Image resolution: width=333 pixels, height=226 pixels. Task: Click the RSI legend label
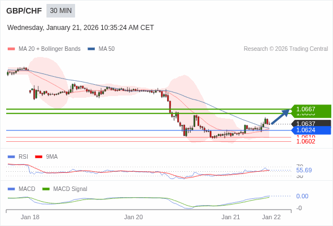[23, 157]
